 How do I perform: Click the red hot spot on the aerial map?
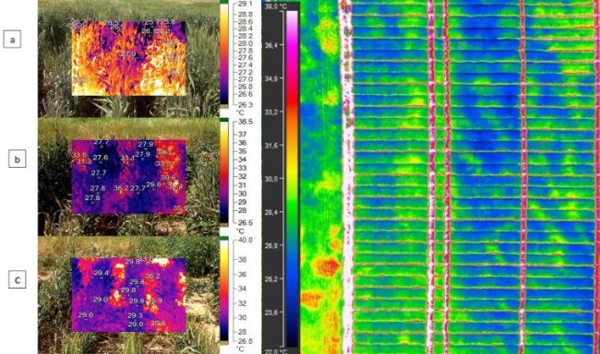click(x=327, y=266)
